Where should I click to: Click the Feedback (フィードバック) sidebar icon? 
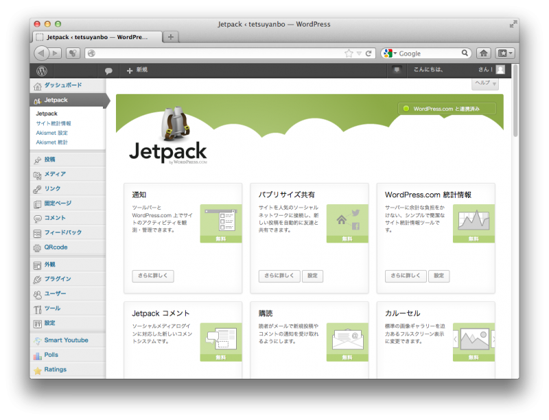38,233
